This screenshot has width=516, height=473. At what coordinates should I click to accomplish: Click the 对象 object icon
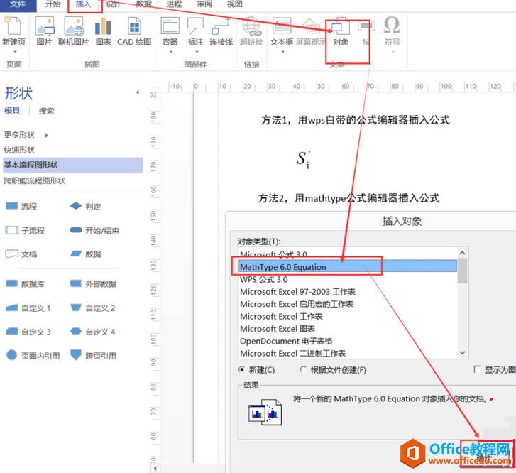point(341,26)
